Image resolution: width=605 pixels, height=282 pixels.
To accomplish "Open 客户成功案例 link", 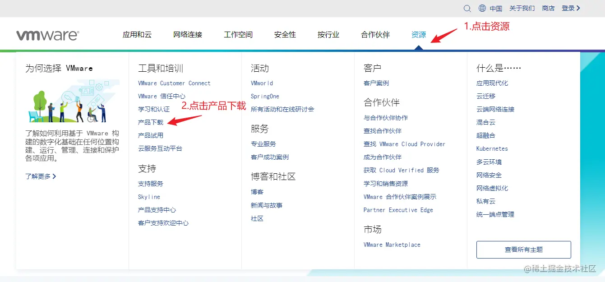I will click(270, 157).
